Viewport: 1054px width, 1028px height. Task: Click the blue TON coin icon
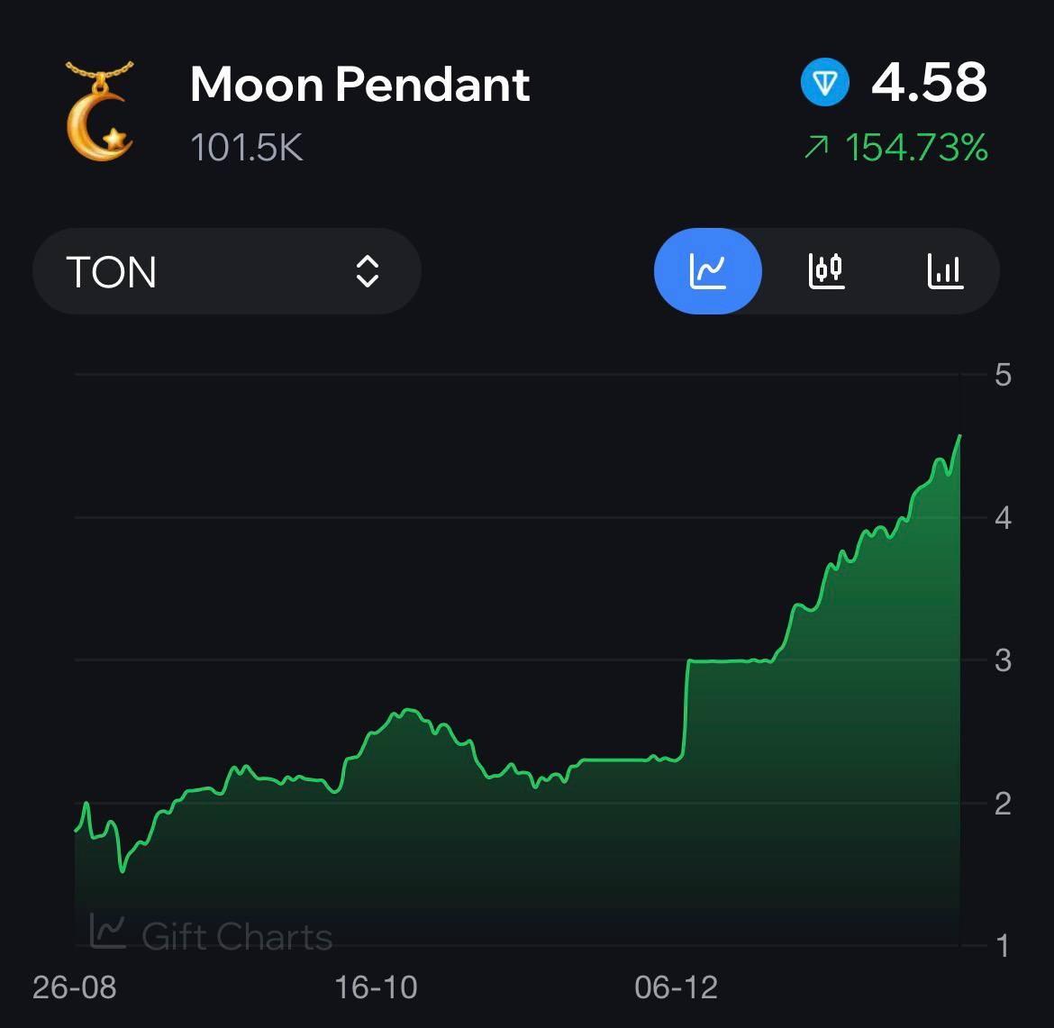(825, 82)
